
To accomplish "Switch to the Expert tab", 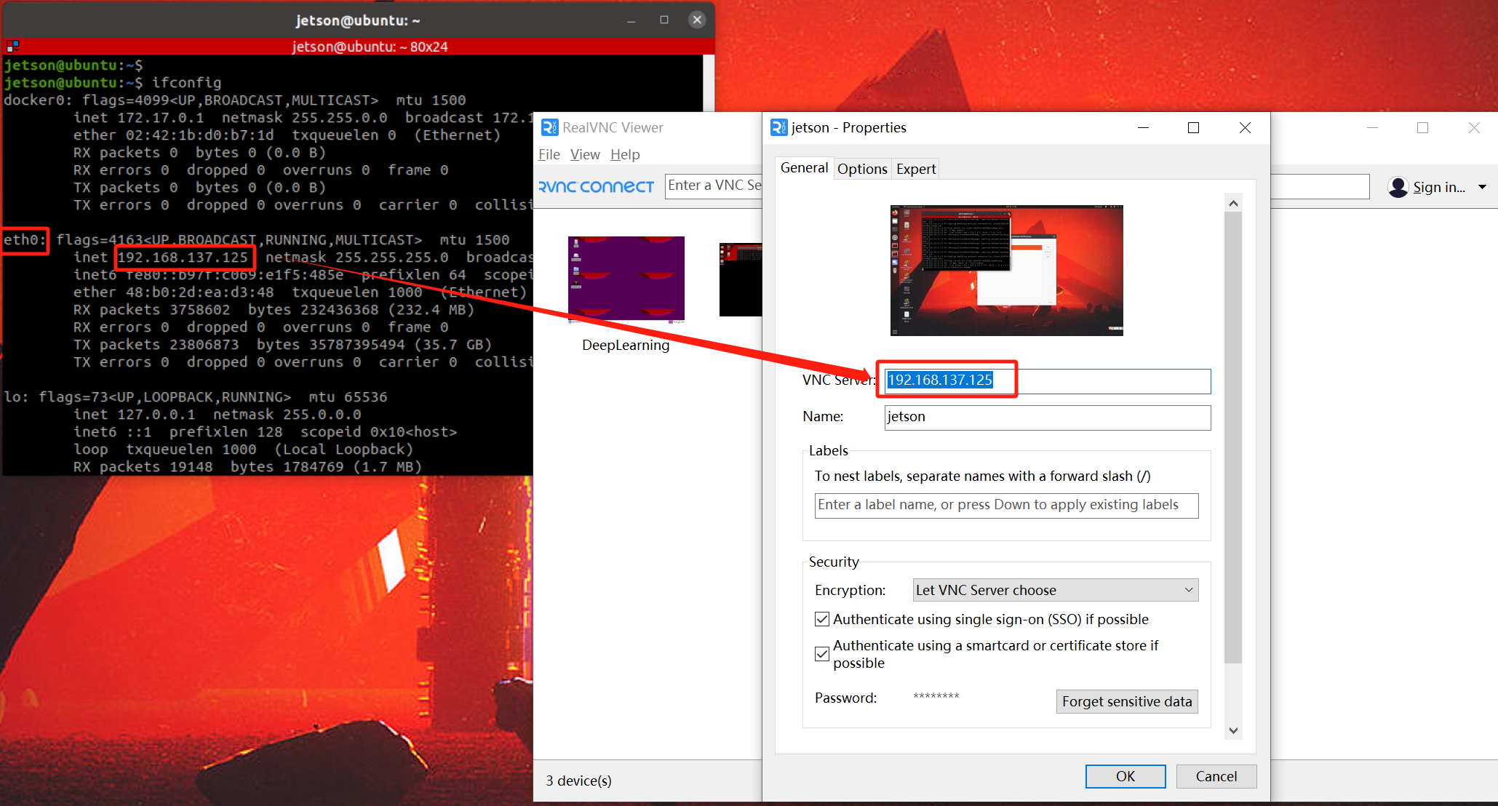I will pyautogui.click(x=916, y=169).
